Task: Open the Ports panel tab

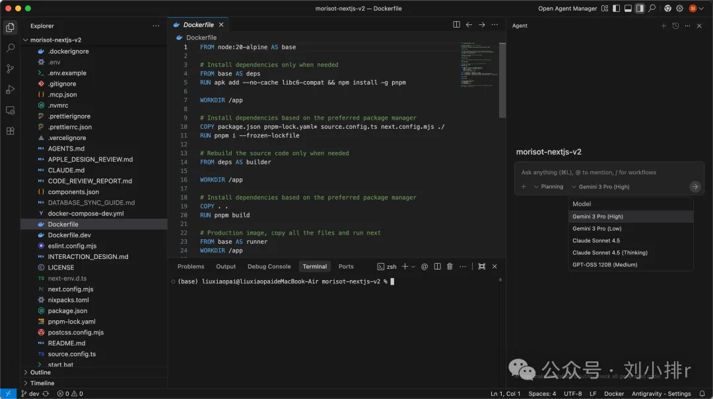Action: 346,266
